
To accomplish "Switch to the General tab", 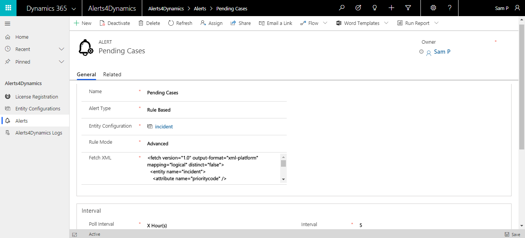I will [x=86, y=74].
